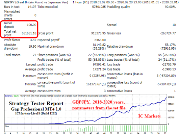Click the Spread value 10
The height and width of the screenshot is (135, 180).
[x=174, y=25]
